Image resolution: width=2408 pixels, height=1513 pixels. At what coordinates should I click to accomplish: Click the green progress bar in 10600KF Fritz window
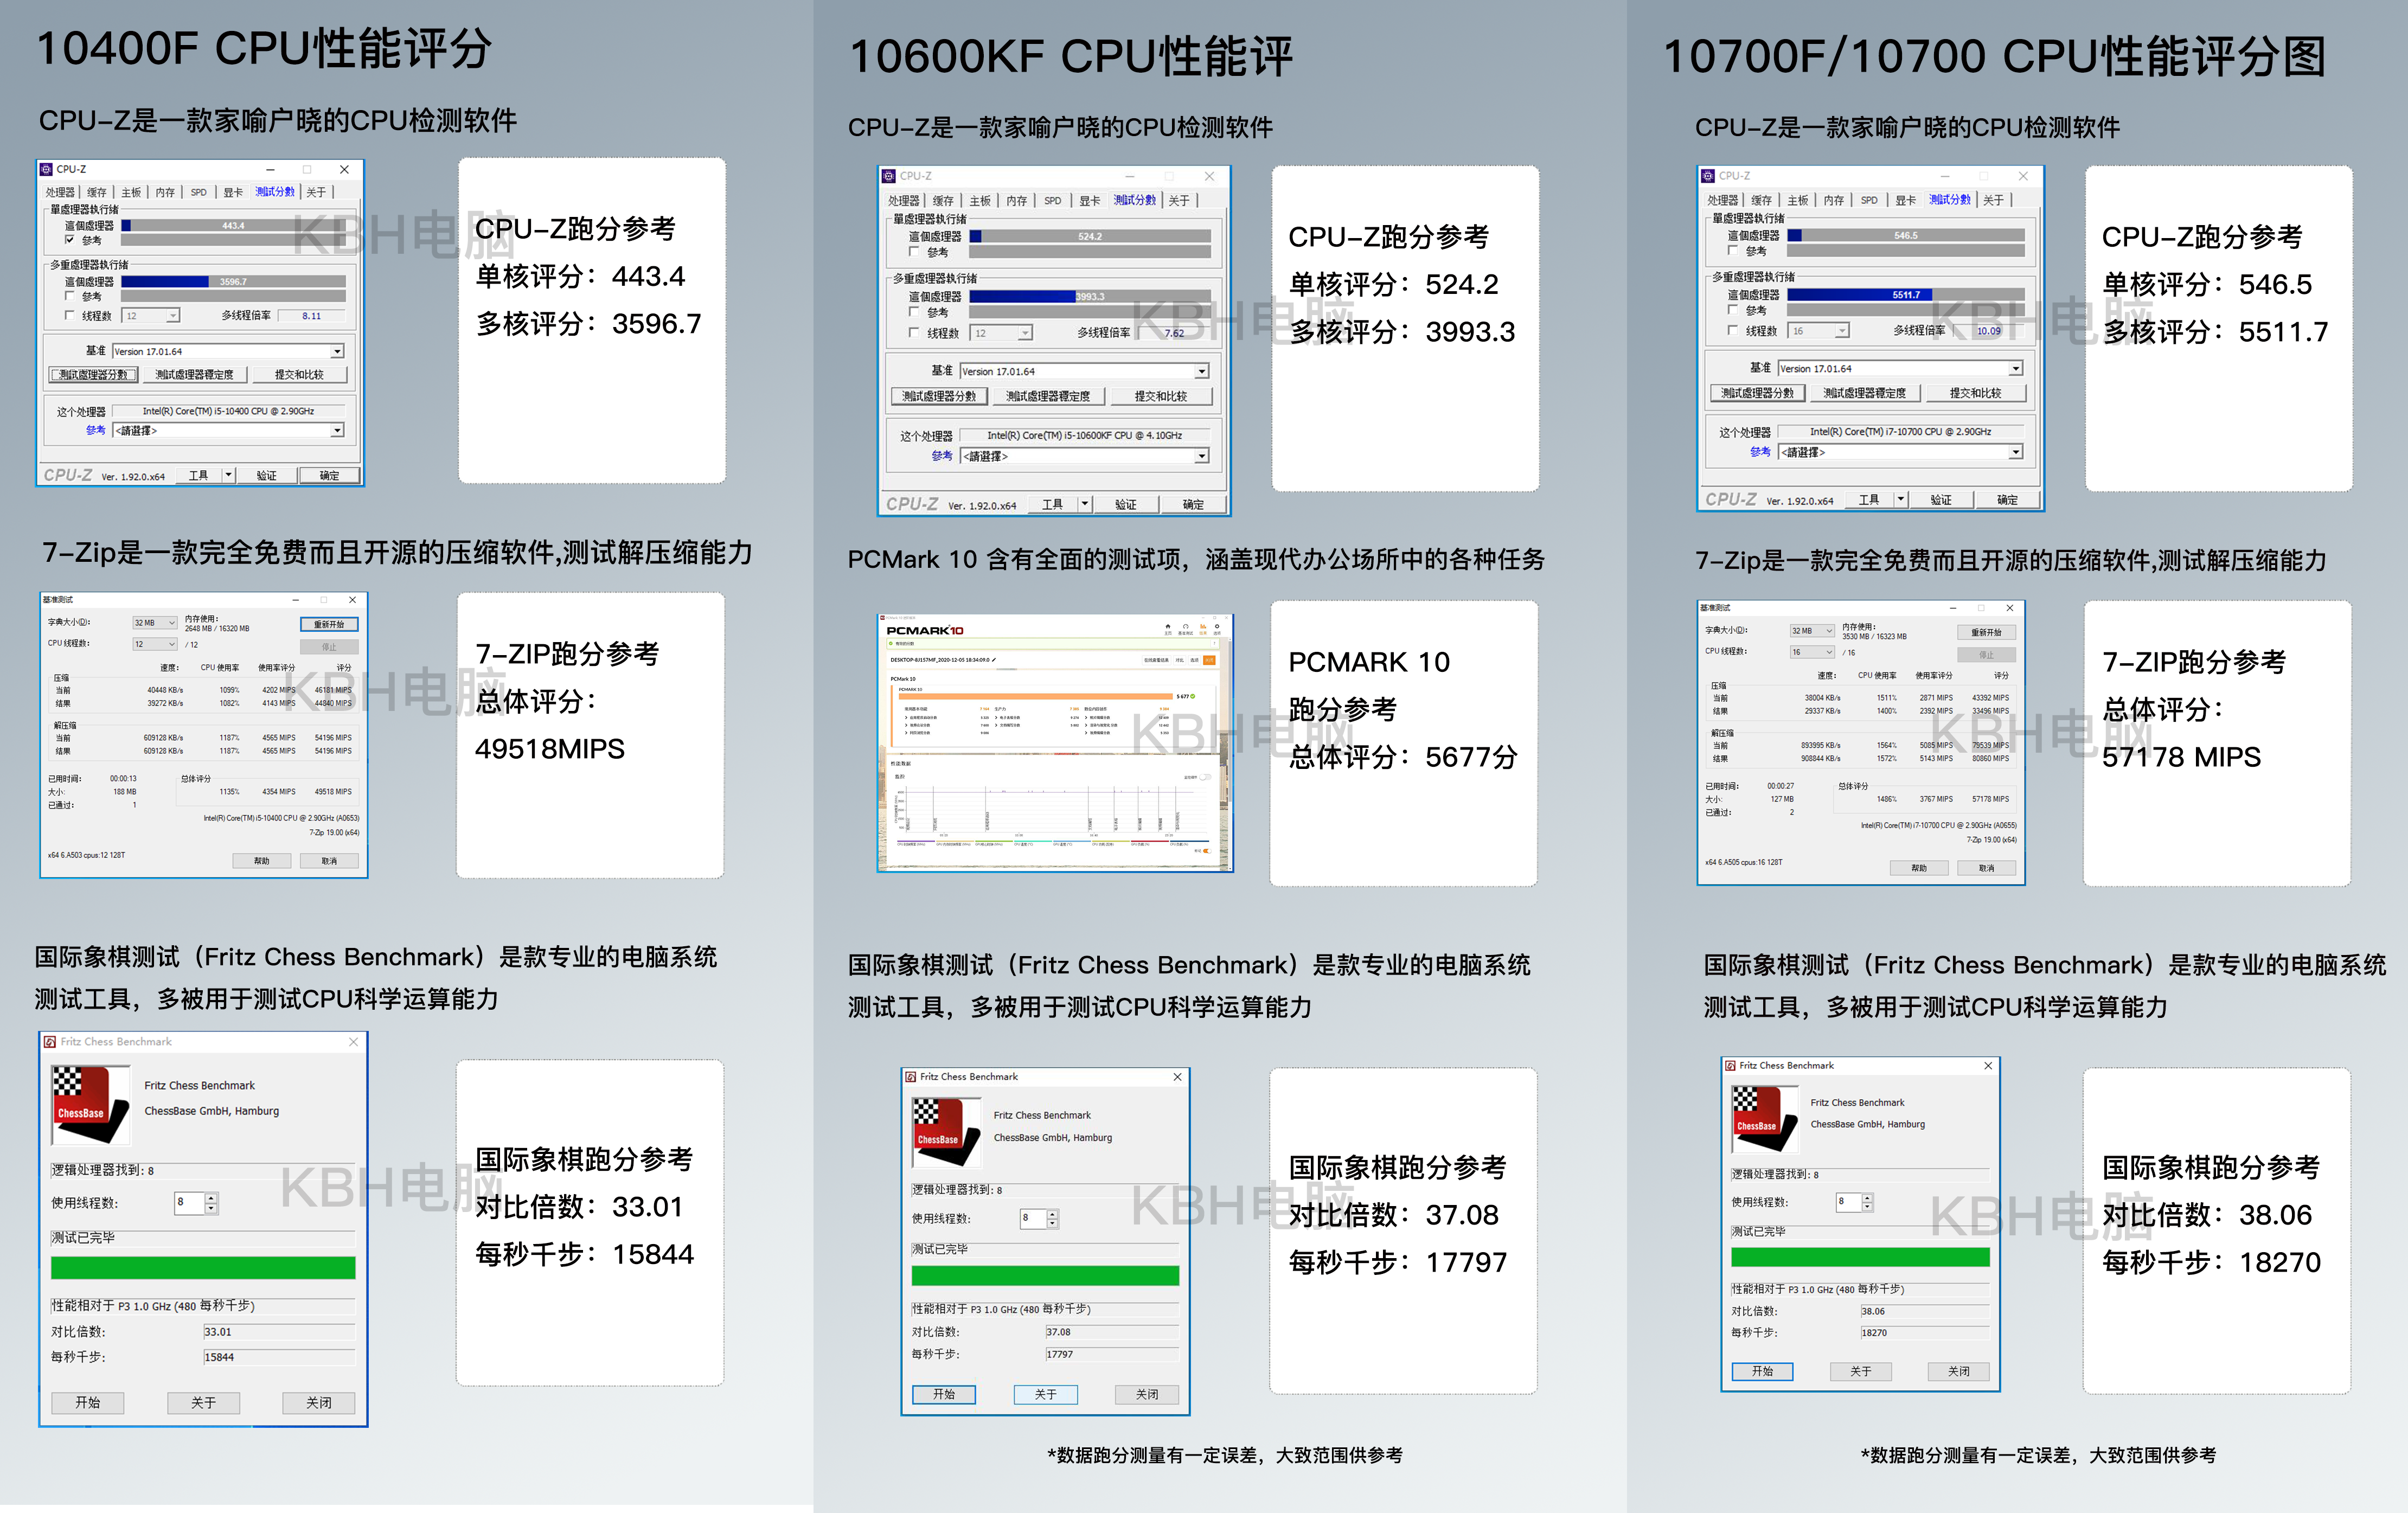1045,1275
